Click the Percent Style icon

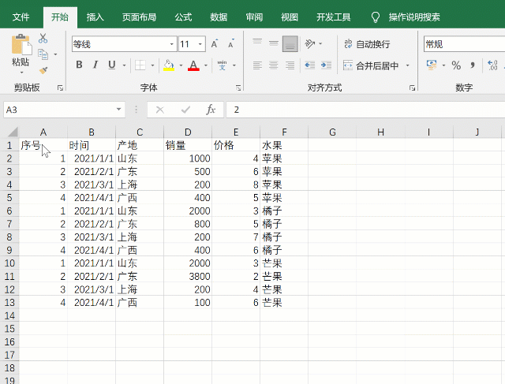(x=456, y=65)
